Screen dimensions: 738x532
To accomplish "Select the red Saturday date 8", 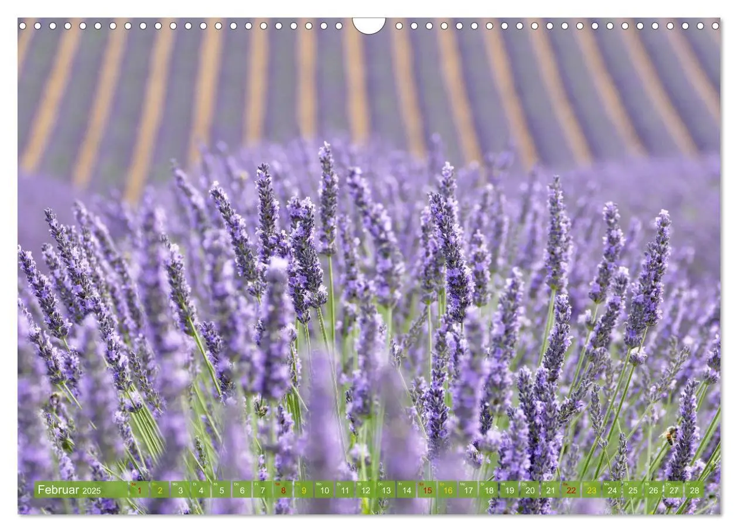I will tap(283, 490).
